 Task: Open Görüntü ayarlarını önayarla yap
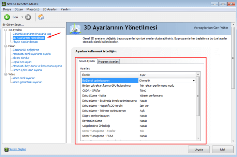click(x=32, y=34)
